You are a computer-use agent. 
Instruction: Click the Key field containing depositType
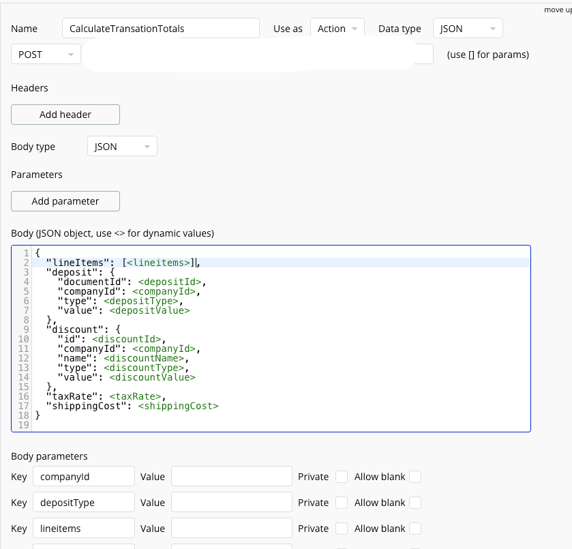point(83,502)
